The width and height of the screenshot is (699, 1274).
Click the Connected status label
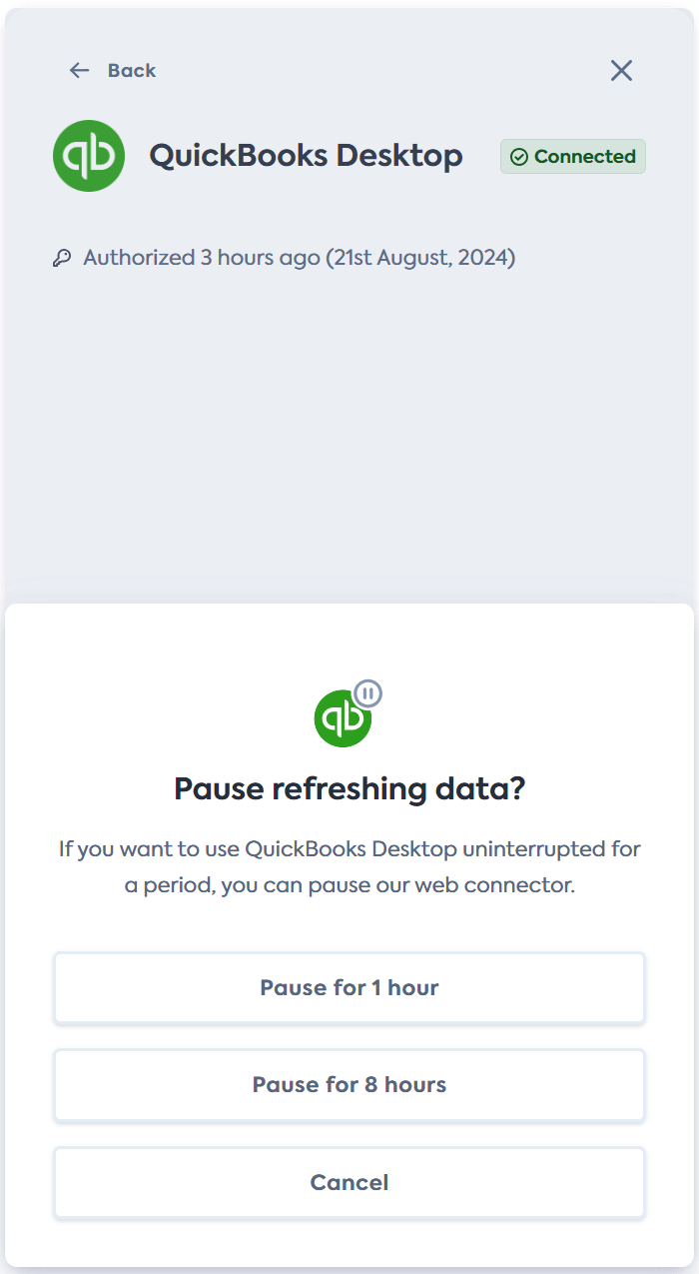584,157
